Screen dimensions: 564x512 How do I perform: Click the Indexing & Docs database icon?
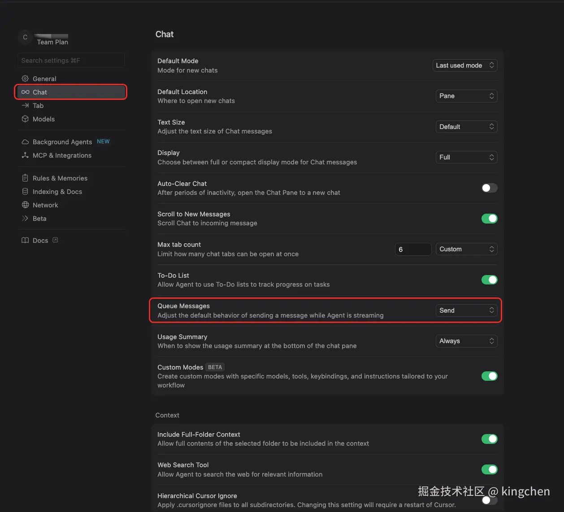click(25, 192)
